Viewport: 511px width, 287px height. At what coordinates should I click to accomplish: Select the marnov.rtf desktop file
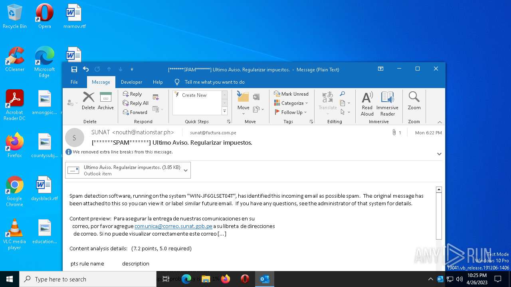[74, 16]
